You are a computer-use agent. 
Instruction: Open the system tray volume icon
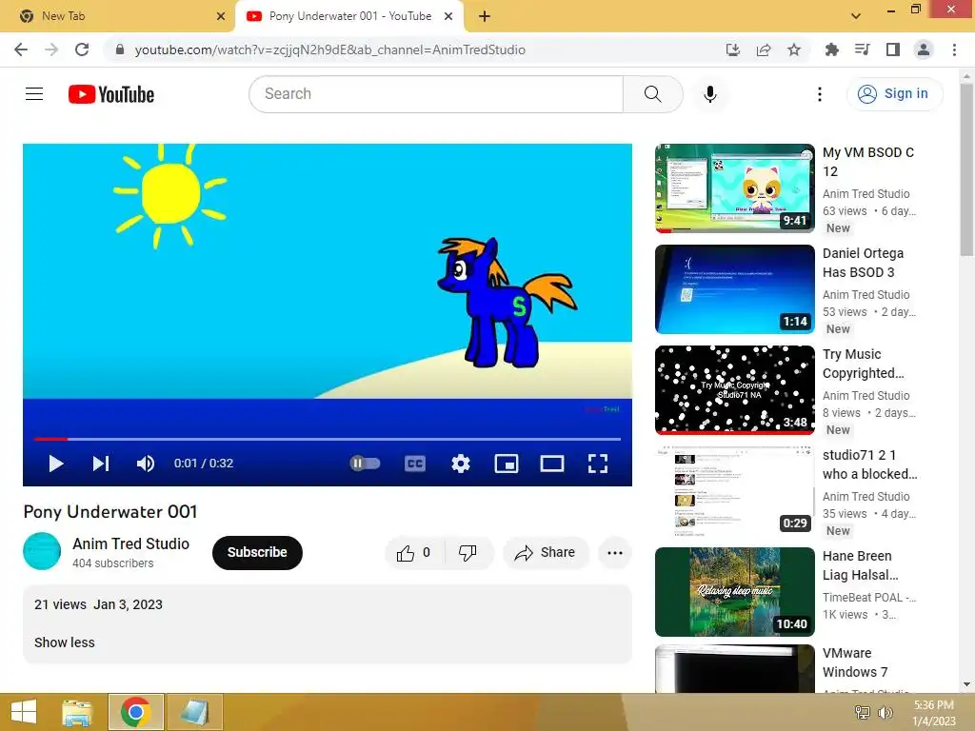[x=885, y=712]
